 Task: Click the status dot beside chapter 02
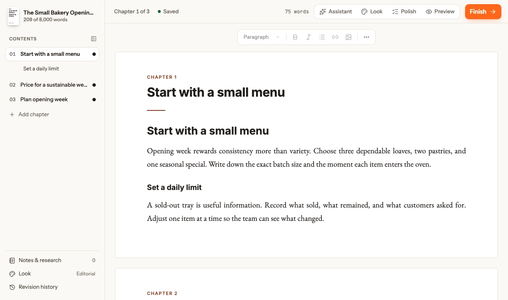(x=94, y=85)
